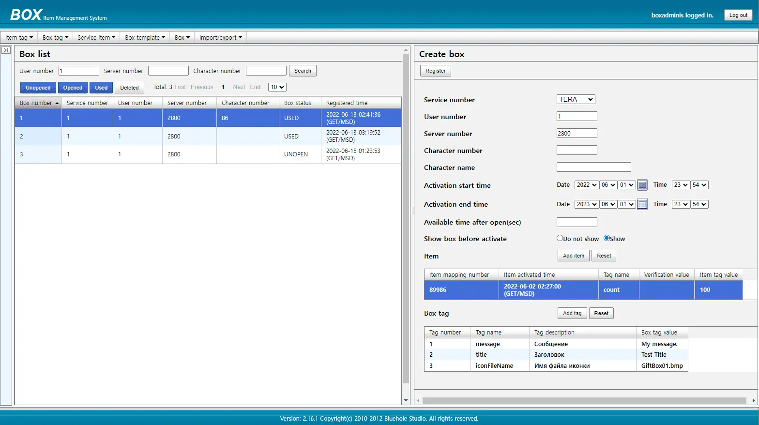Focus the Character number search field
Screen dimensions: 759x425
point(266,71)
